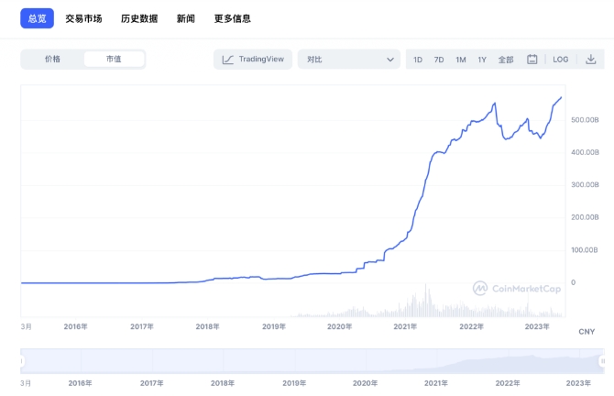
Task: Set chart range to 7D
Action: click(439, 60)
